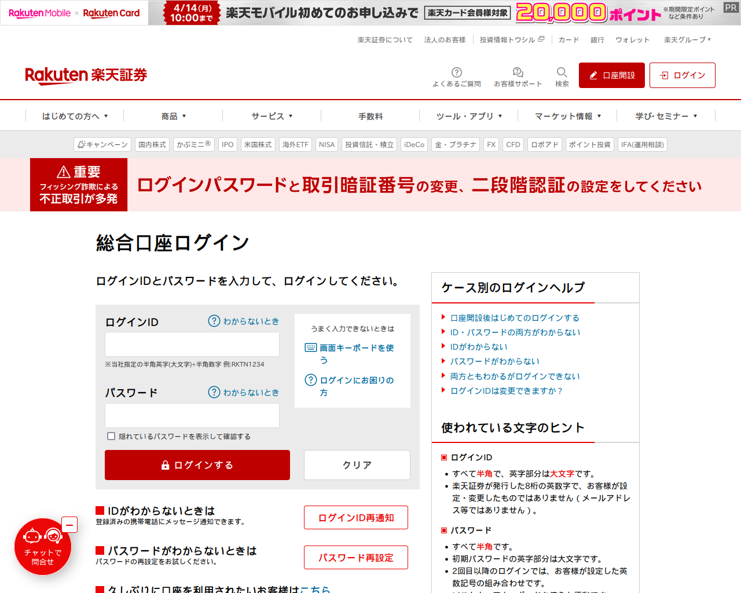
Task: Click the ログインにお困りの方 question icon
Action: tap(311, 380)
